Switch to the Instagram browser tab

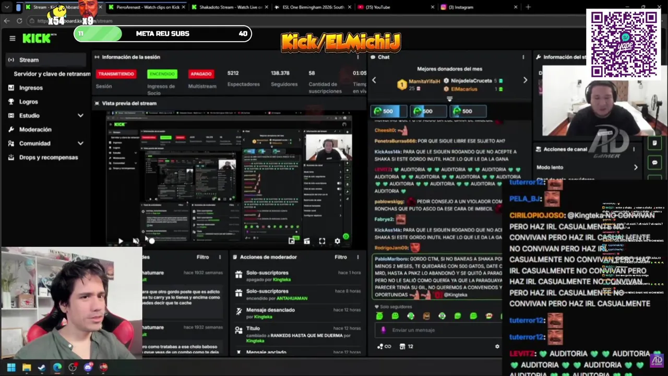click(479, 7)
